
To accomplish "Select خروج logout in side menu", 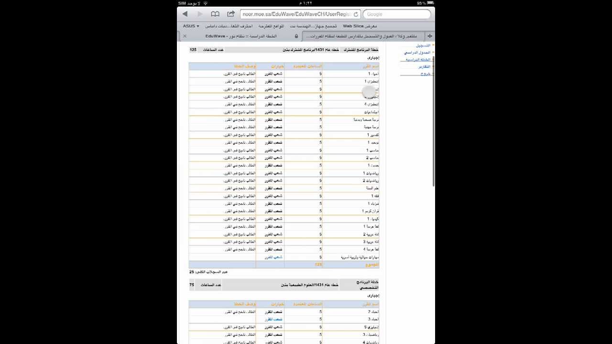I will click(426, 74).
